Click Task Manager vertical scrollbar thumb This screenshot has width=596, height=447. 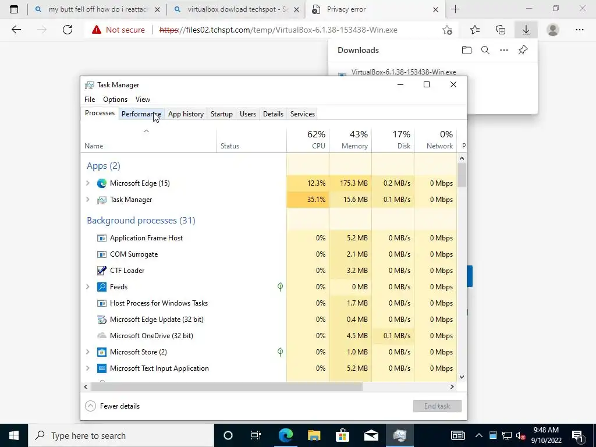point(462,175)
